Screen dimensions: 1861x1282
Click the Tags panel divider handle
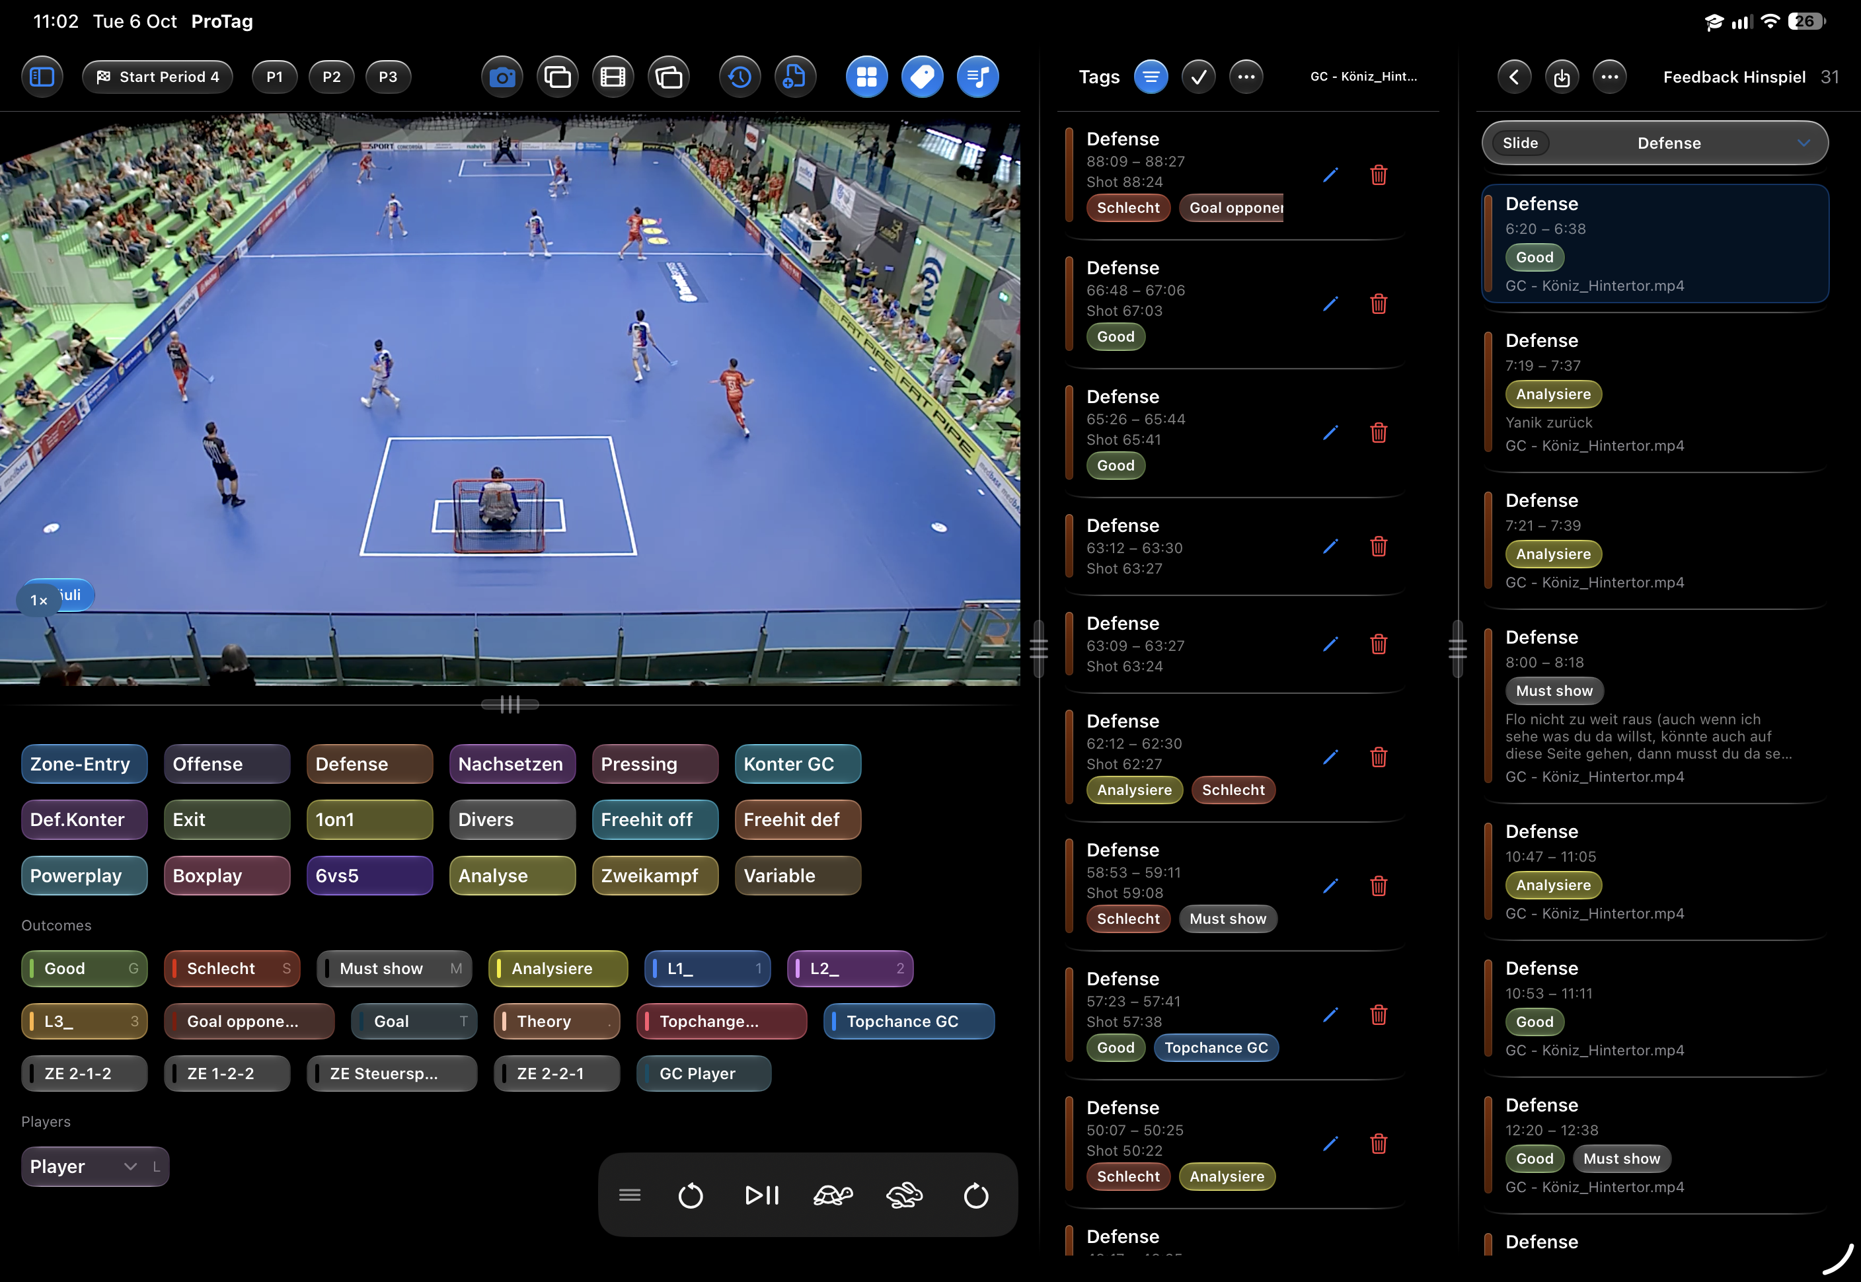tap(1038, 648)
